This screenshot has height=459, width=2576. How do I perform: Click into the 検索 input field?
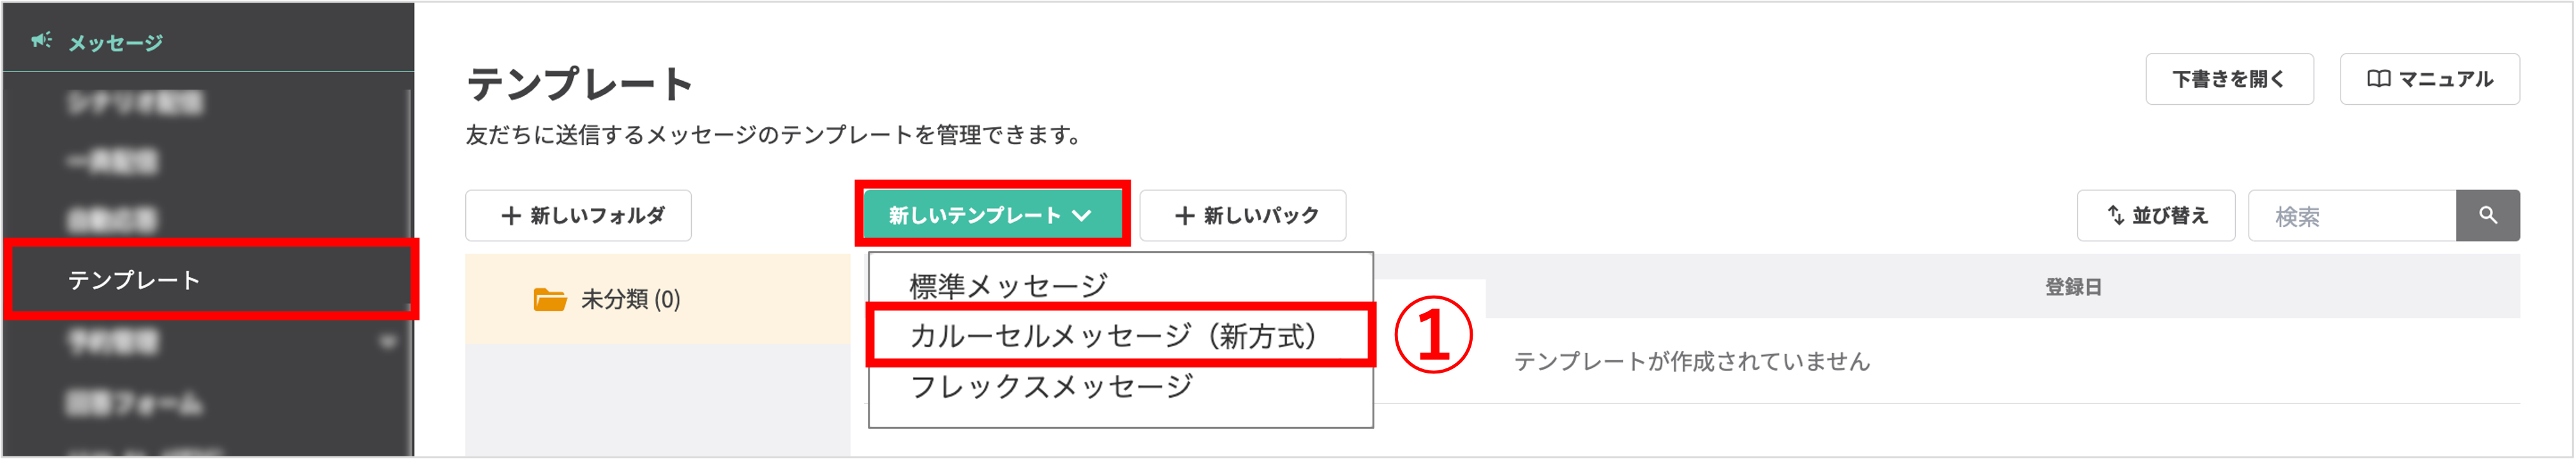[x=2350, y=216]
